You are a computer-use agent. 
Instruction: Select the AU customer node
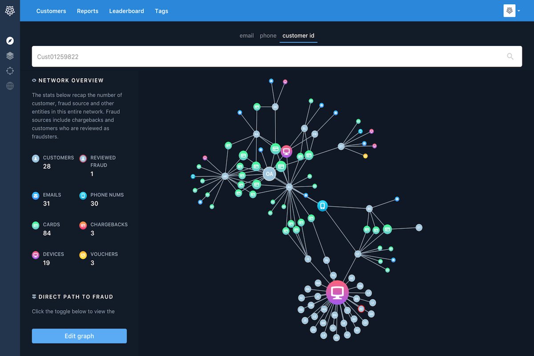289,187
